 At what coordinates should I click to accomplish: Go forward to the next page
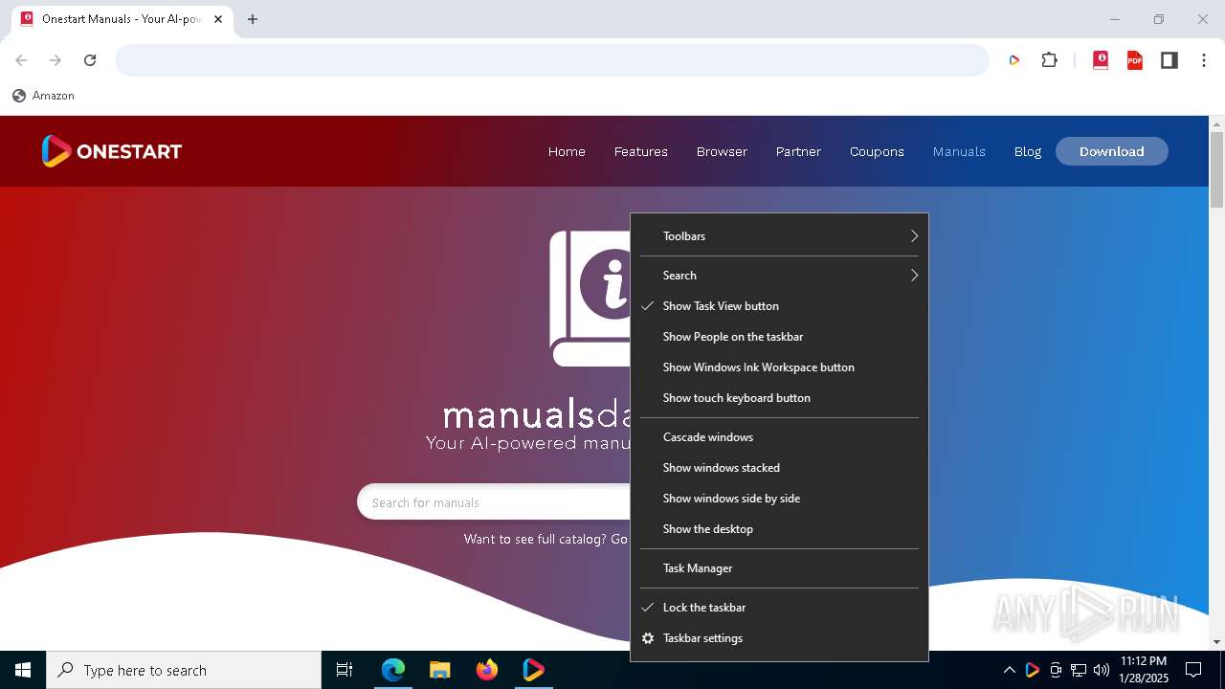[x=56, y=60]
